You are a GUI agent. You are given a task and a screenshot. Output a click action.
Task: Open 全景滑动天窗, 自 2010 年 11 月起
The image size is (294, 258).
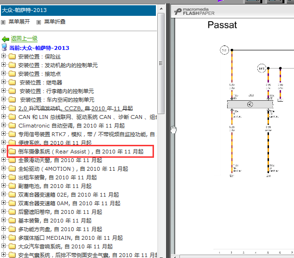(x=60, y=160)
